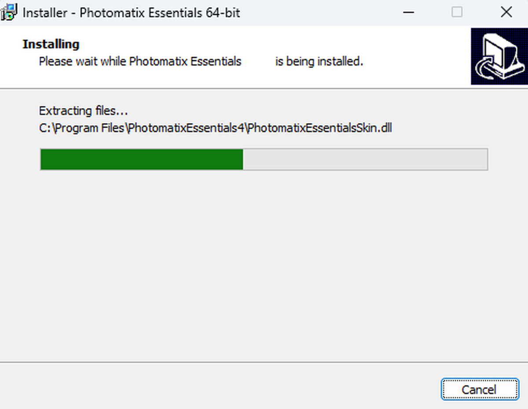Click the "is being installed." text
Screen dimensions: 528x409
319,62
